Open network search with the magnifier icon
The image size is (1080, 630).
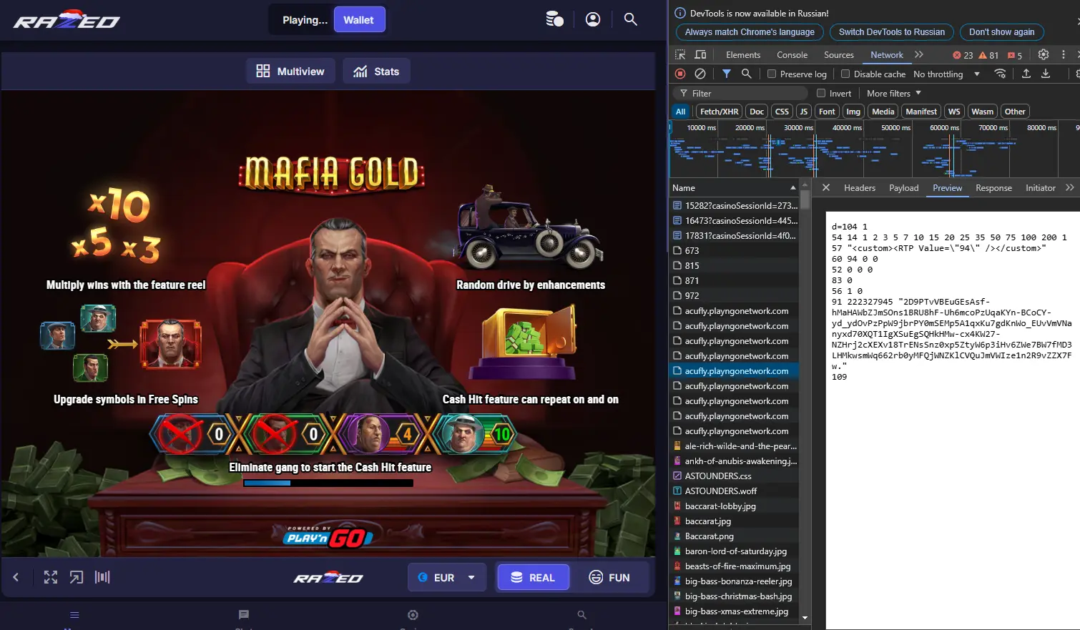[x=746, y=74]
